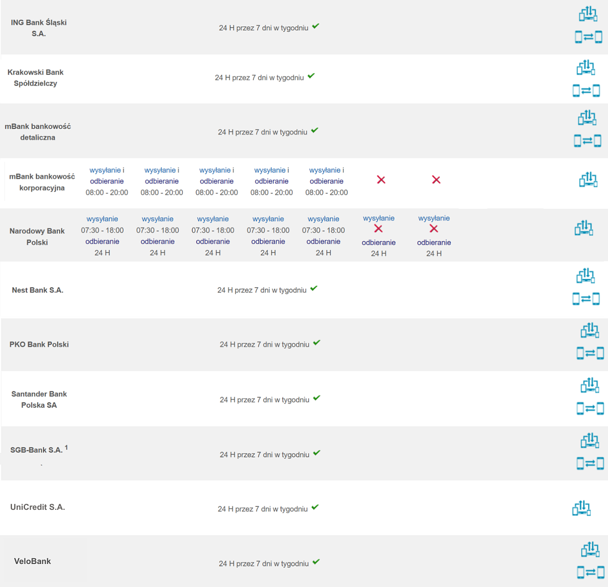Open the Narodowy Bank Polski device transfer icon
Viewport: 608px width, 587px height.
[x=584, y=228]
